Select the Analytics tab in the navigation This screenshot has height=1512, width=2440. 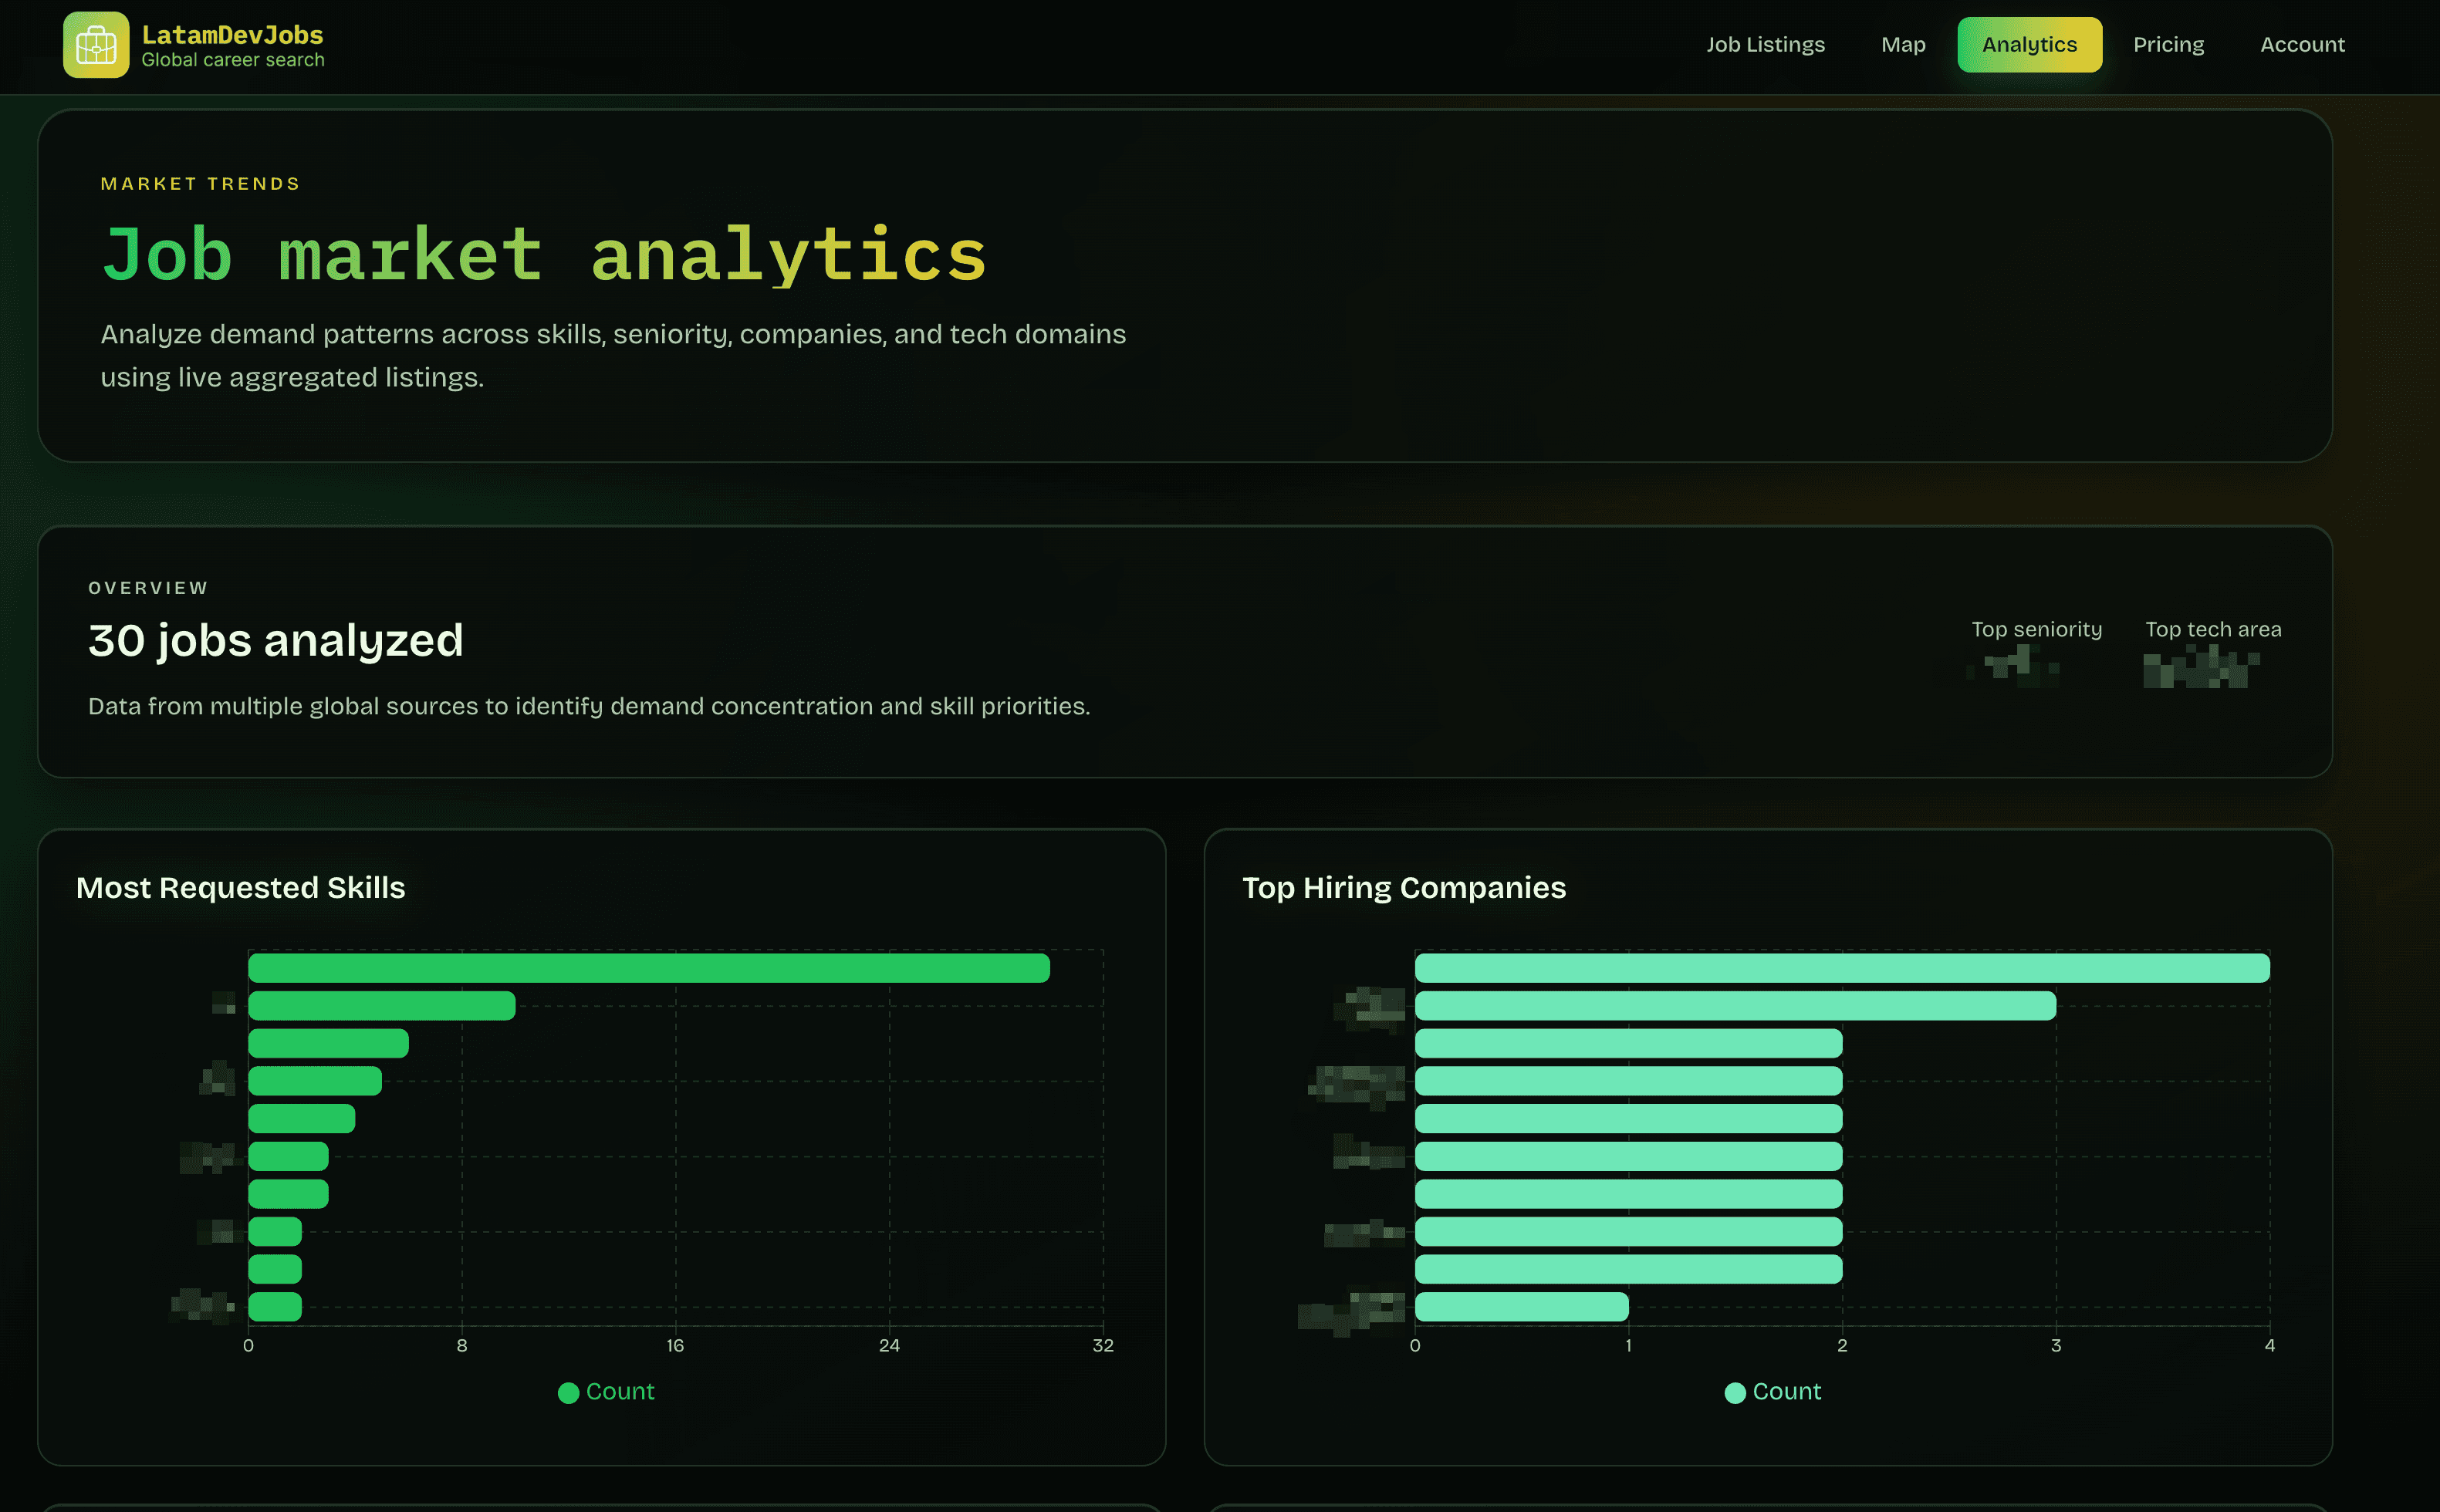click(x=2029, y=44)
